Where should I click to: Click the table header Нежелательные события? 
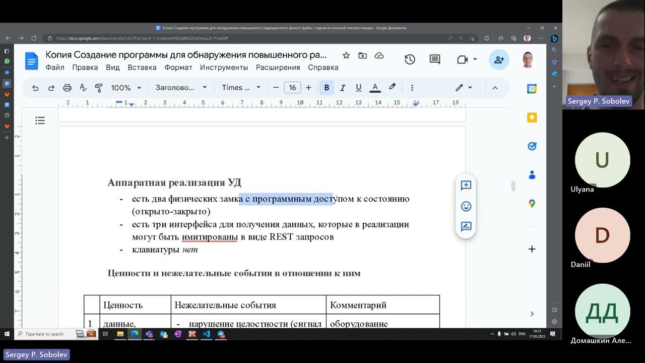pos(225,305)
